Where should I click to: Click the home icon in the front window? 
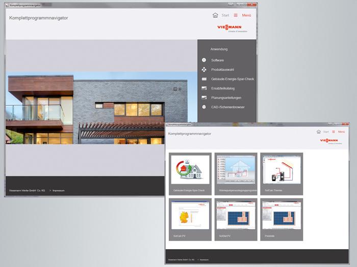click(319, 132)
